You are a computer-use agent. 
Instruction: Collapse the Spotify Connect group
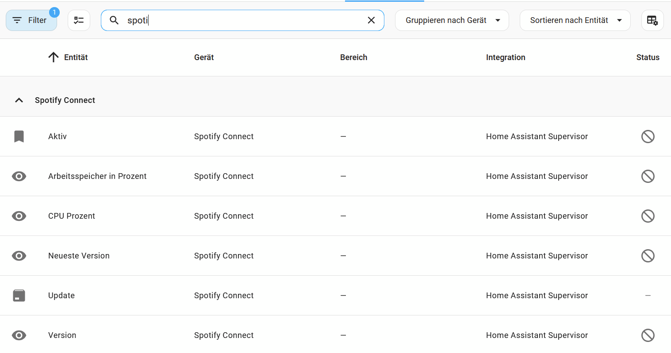pyautogui.click(x=19, y=100)
